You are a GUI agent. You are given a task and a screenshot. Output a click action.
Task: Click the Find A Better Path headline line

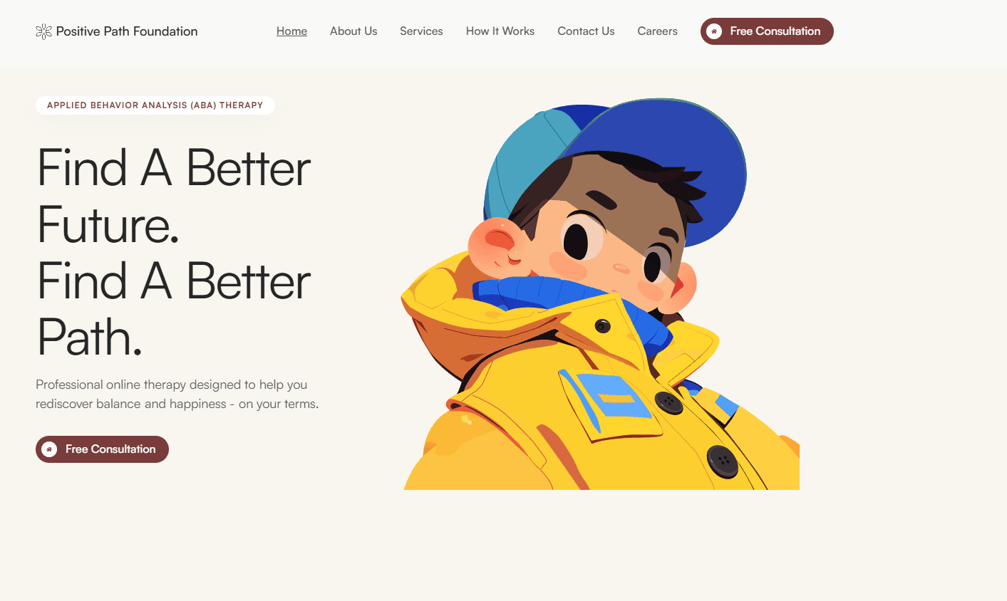(174, 309)
